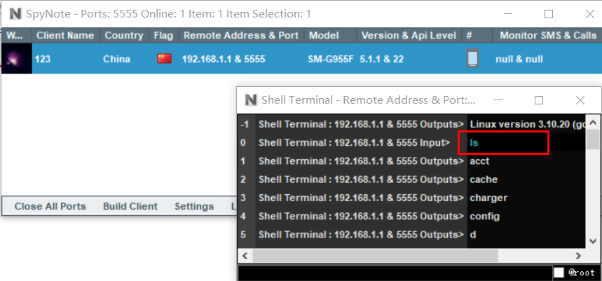Click the SpyNote logo in main title bar
This screenshot has height=281, width=602.
[x=13, y=13]
